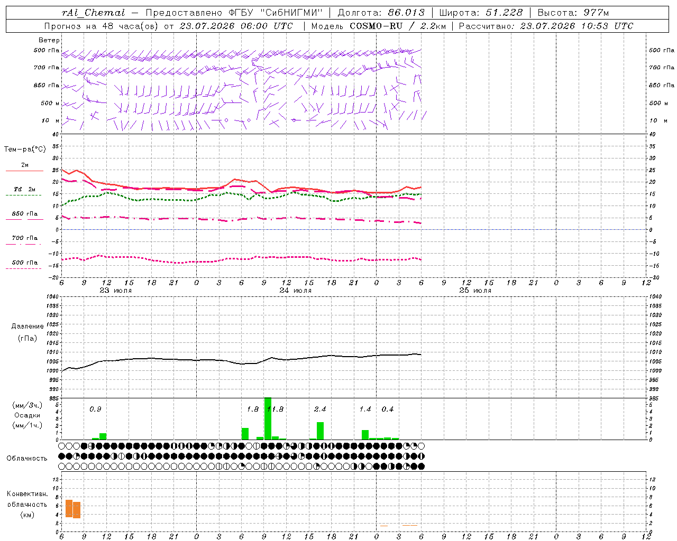Screen dimensions: 677x541
Task: Click the 0.9 precipitation value label
Action: tap(95, 409)
